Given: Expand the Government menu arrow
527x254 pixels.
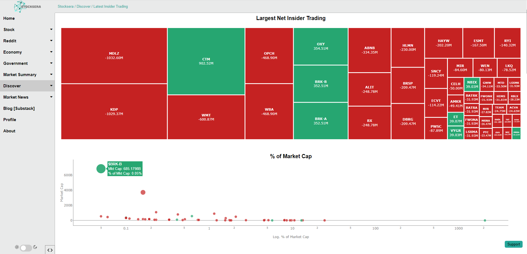Looking at the screenshot, I should click(51, 63).
